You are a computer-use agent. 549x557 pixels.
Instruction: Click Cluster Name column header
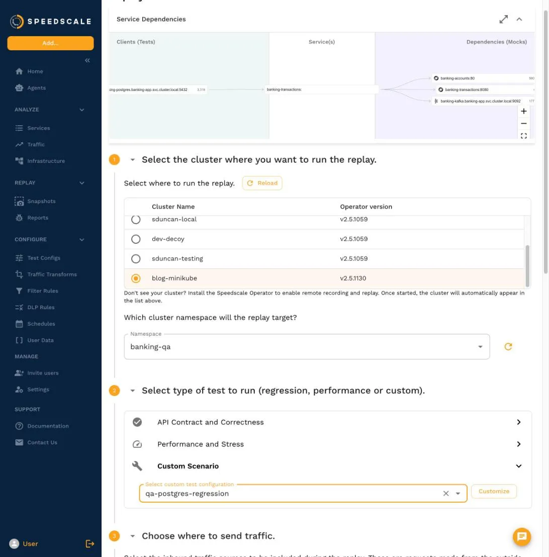pyautogui.click(x=173, y=207)
